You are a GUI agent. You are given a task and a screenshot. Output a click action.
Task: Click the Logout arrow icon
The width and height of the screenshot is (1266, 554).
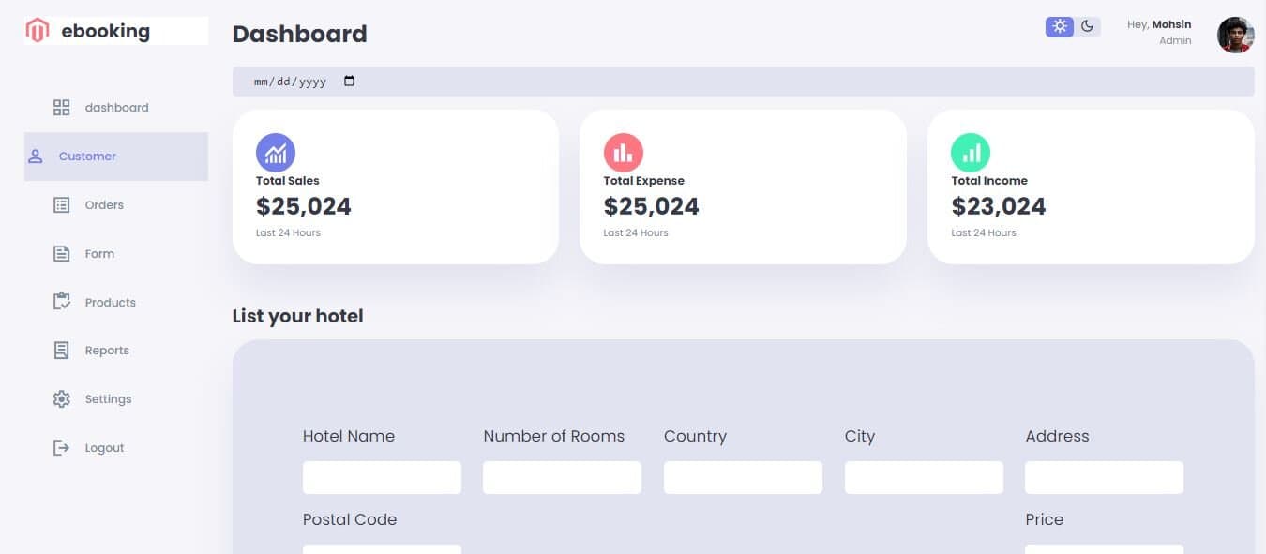click(x=62, y=448)
